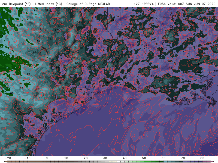Image resolution: width=218 pixels, height=163 pixels.
Task: Click the "College of DuPage NEXLAB" label
Action: pyautogui.click(x=88, y=4)
